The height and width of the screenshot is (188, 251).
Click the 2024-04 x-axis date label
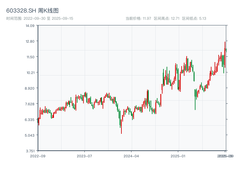coord(131,156)
